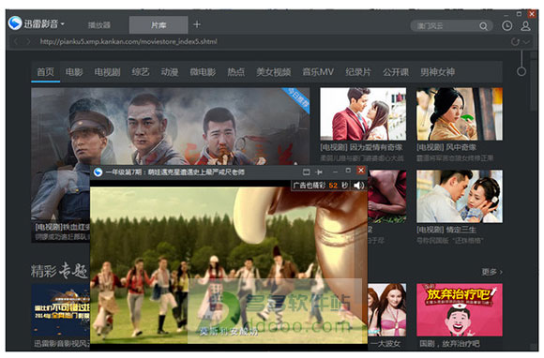Click the [电视剧] 因为爱情有奇缘 title link
544x358 pixels.
tap(361, 147)
